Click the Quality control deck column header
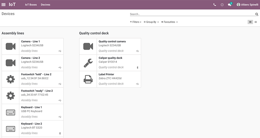This screenshot has height=138, width=260. pyautogui.click(x=94, y=33)
